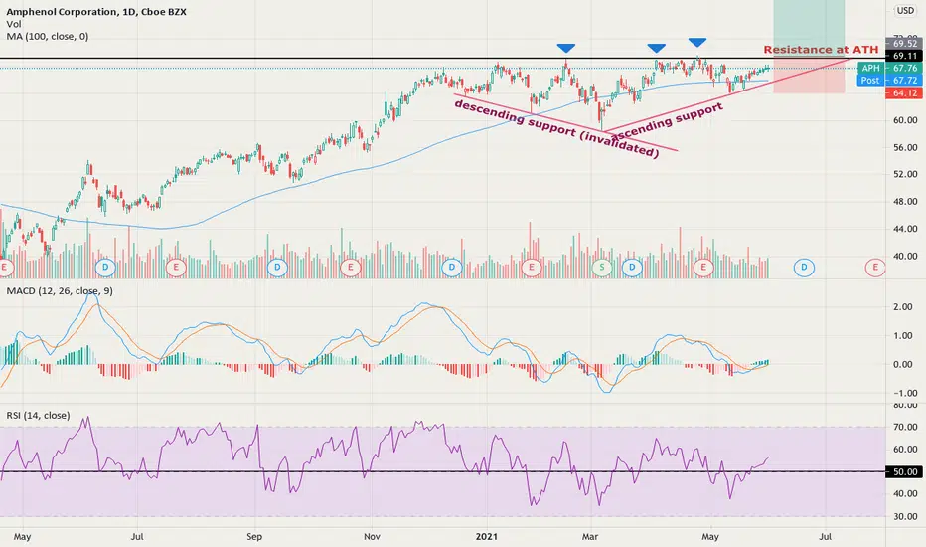926x547 pixels.
Task: Click the dividend marker in December 2020
Action: click(x=452, y=268)
